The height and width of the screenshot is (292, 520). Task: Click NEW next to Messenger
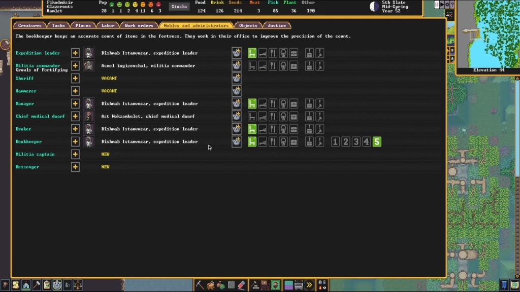coord(106,167)
